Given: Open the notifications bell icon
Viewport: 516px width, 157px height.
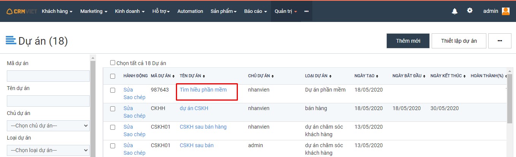Looking at the screenshot, I should [454, 11].
